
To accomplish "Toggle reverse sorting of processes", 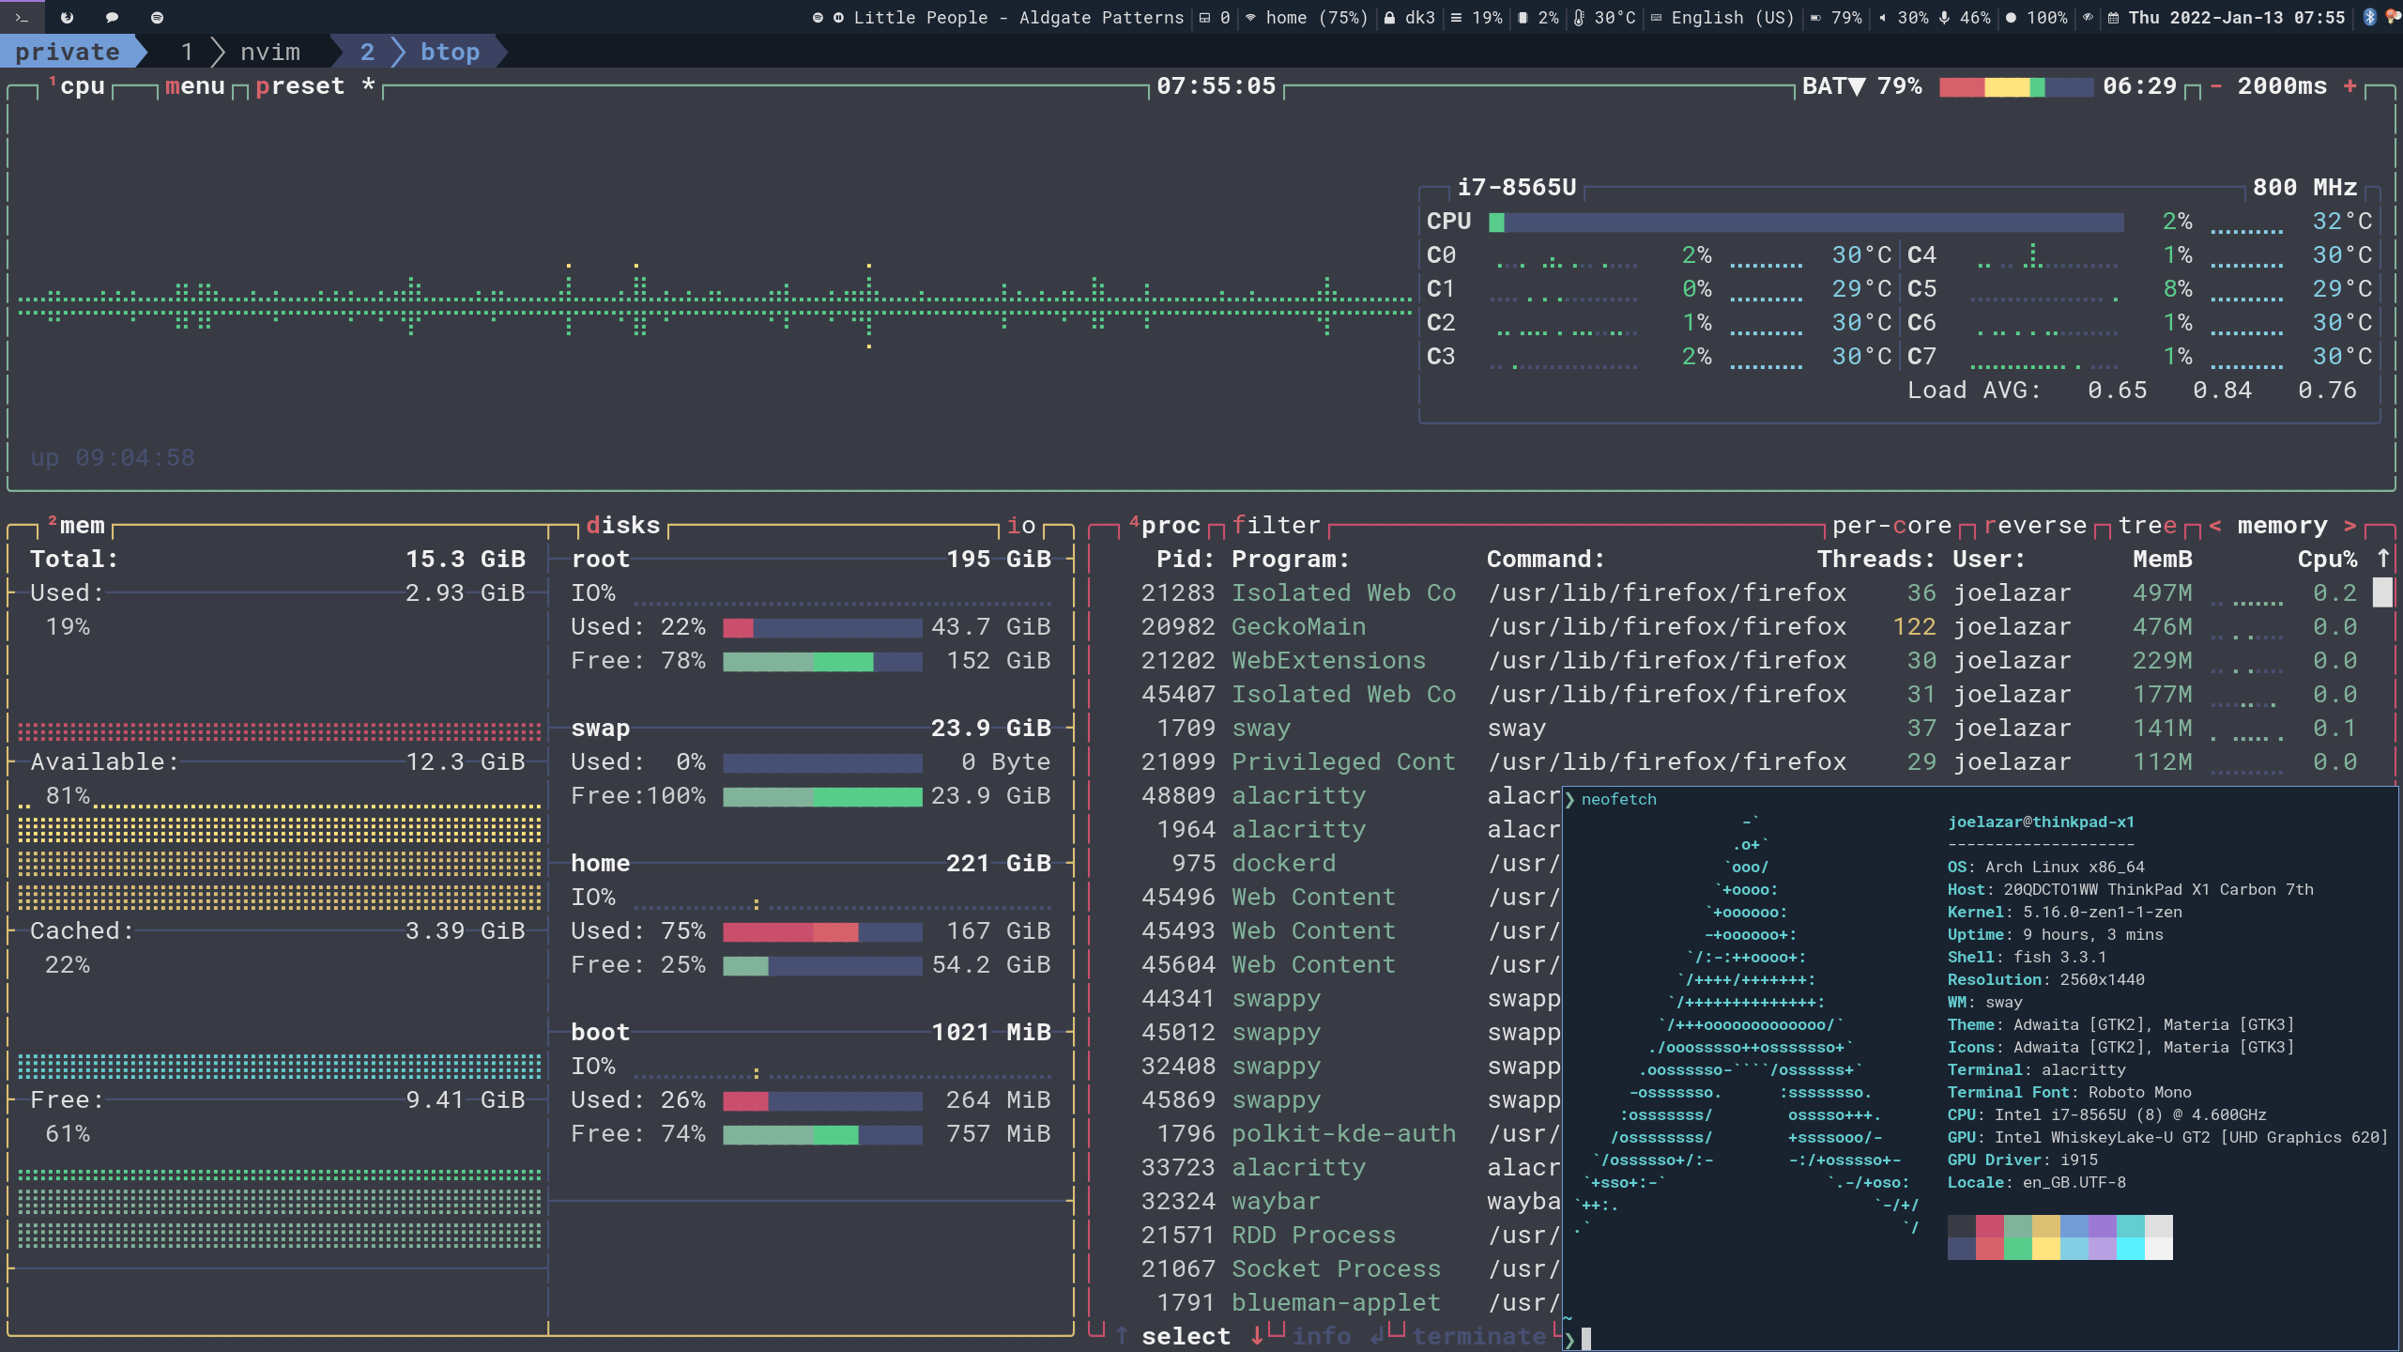I will point(2035,526).
